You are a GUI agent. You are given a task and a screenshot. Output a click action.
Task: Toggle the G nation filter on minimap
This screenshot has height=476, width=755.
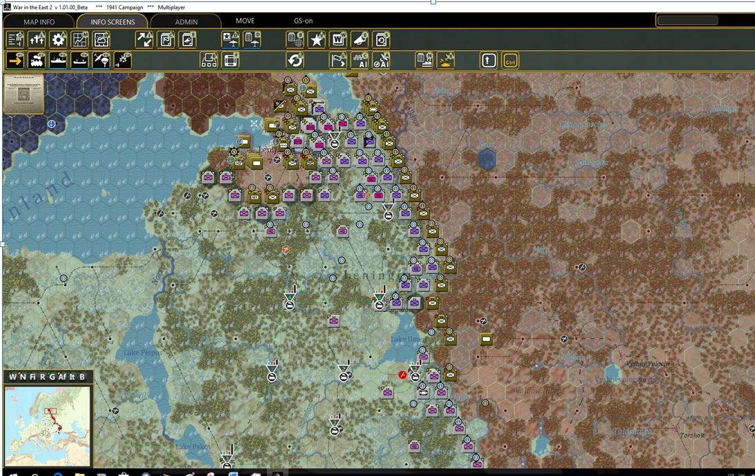click(x=52, y=377)
